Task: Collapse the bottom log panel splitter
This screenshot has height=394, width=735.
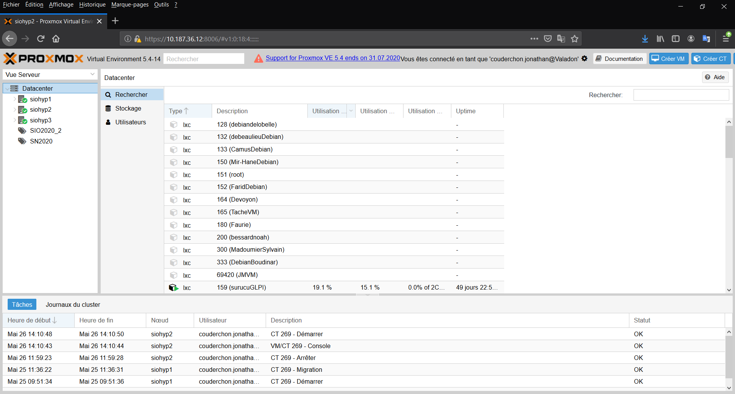Action: click(x=367, y=295)
